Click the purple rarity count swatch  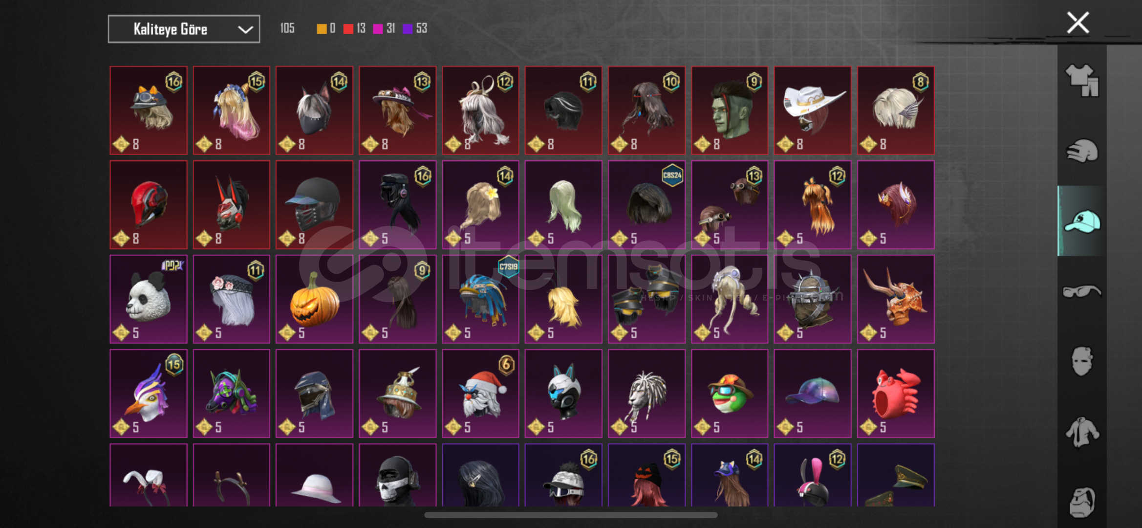tap(407, 29)
